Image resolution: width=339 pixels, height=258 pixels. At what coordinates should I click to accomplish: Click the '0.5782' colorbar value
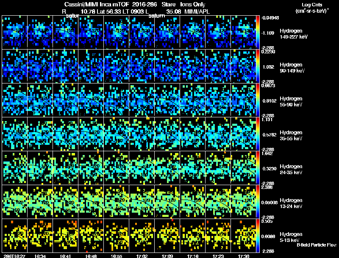coord(270,135)
